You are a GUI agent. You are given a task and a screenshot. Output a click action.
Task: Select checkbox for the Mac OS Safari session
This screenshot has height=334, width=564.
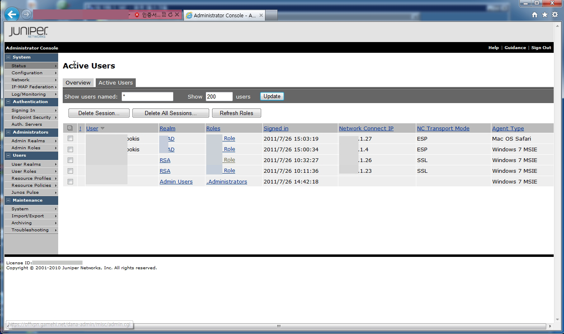click(x=70, y=139)
